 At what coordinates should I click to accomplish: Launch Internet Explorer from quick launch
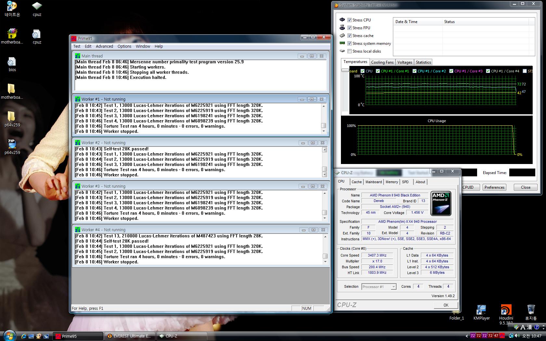pos(23,336)
